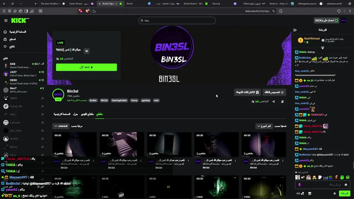Open the Kick hamburger menu
This screenshot has height=199, width=354.
pyautogui.click(x=6, y=20)
